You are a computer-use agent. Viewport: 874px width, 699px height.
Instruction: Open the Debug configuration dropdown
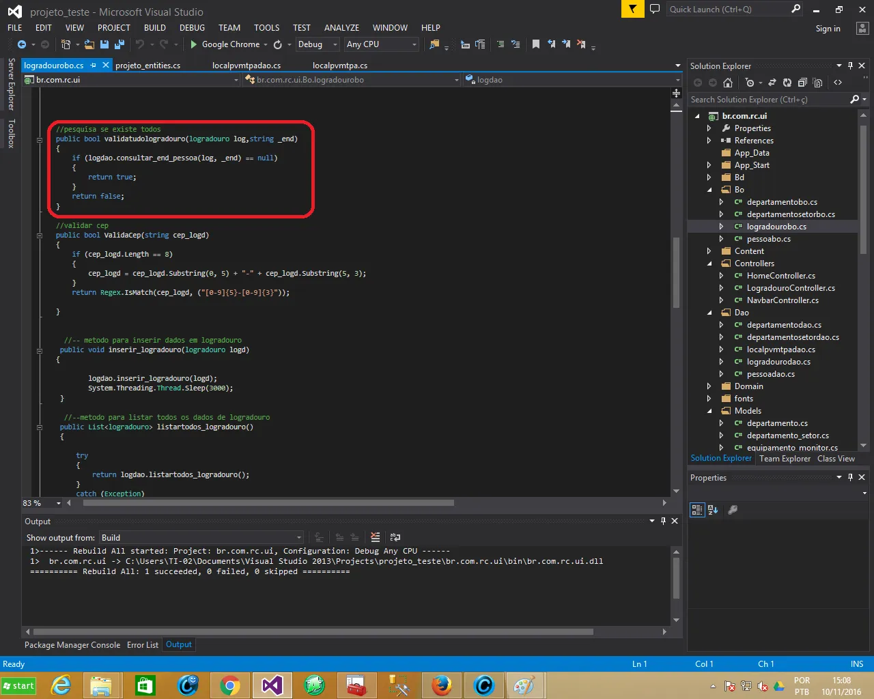(318, 44)
